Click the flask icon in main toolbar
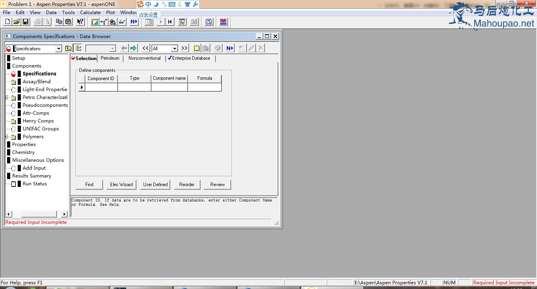The image size is (537, 289). (x=209, y=22)
